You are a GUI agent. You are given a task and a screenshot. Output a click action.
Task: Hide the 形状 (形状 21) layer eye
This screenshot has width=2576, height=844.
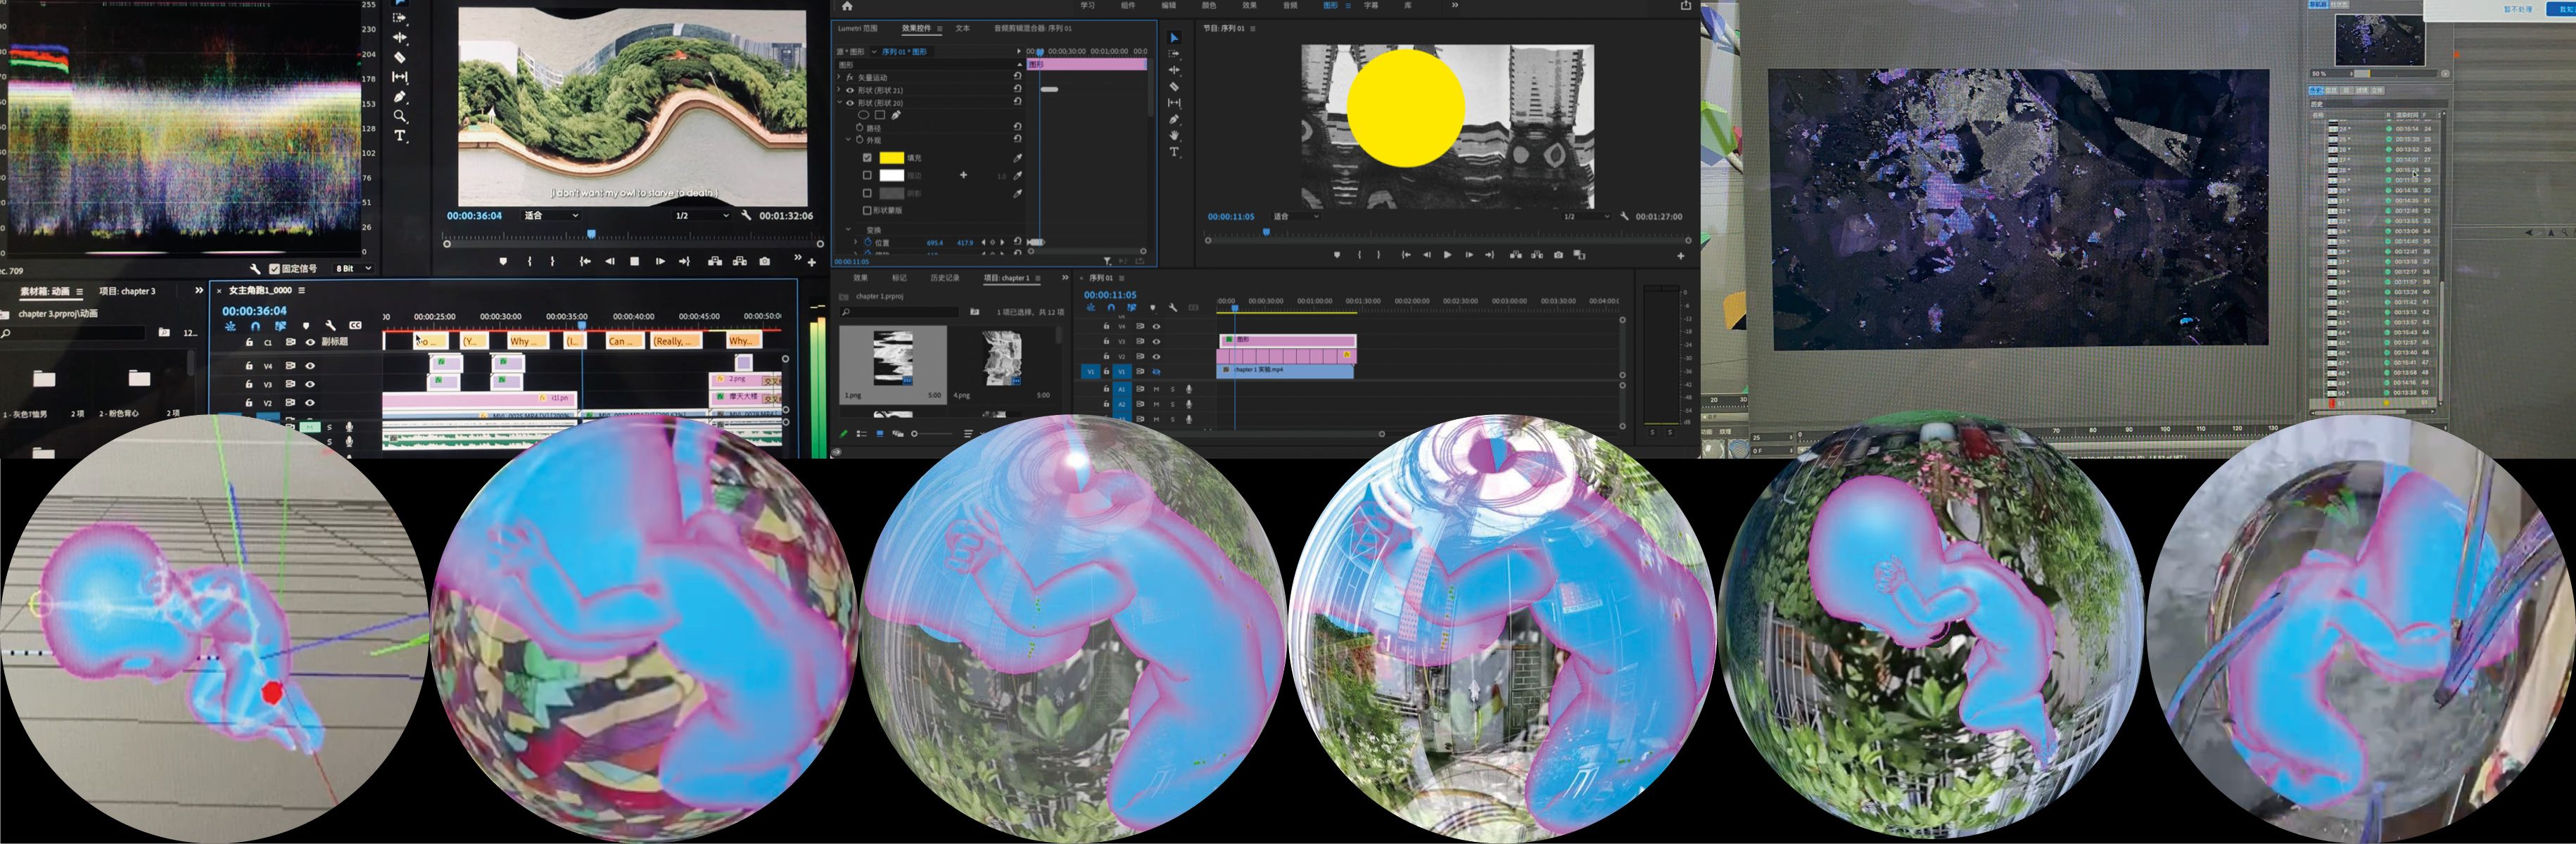(850, 90)
